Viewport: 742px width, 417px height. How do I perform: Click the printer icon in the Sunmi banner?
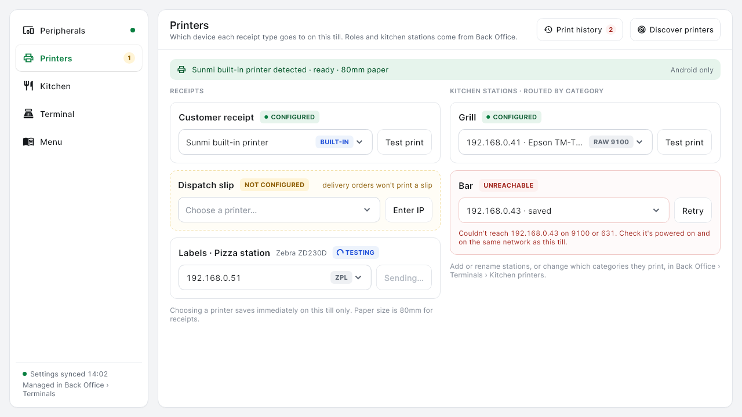coord(181,69)
